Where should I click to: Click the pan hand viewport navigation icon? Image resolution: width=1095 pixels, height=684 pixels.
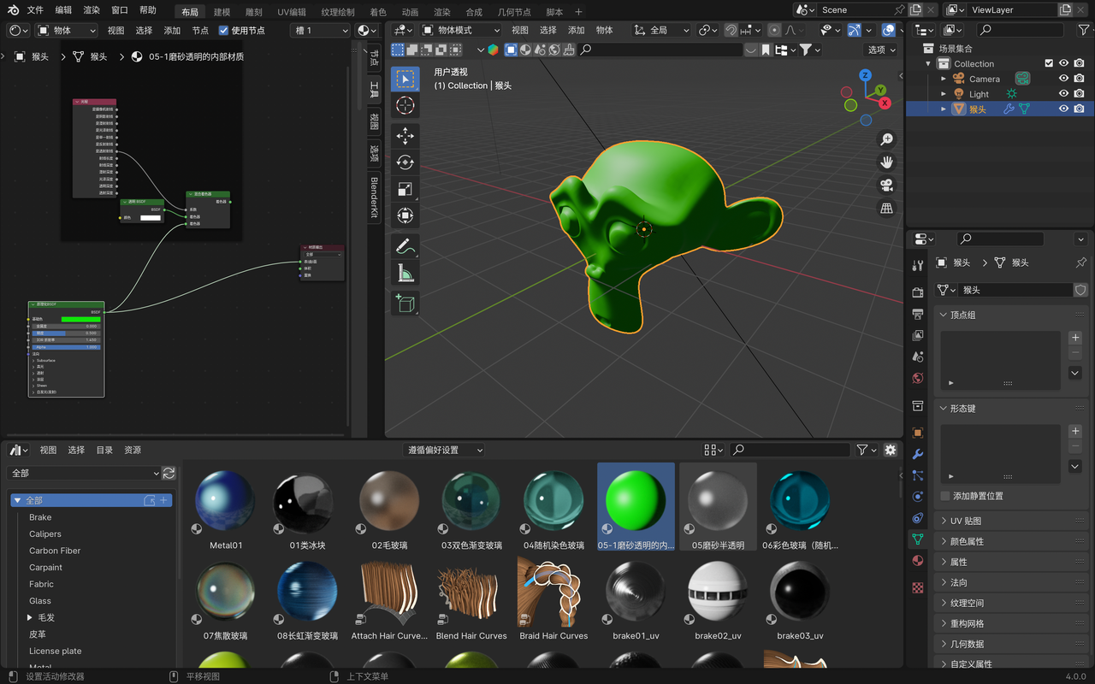coord(886,162)
